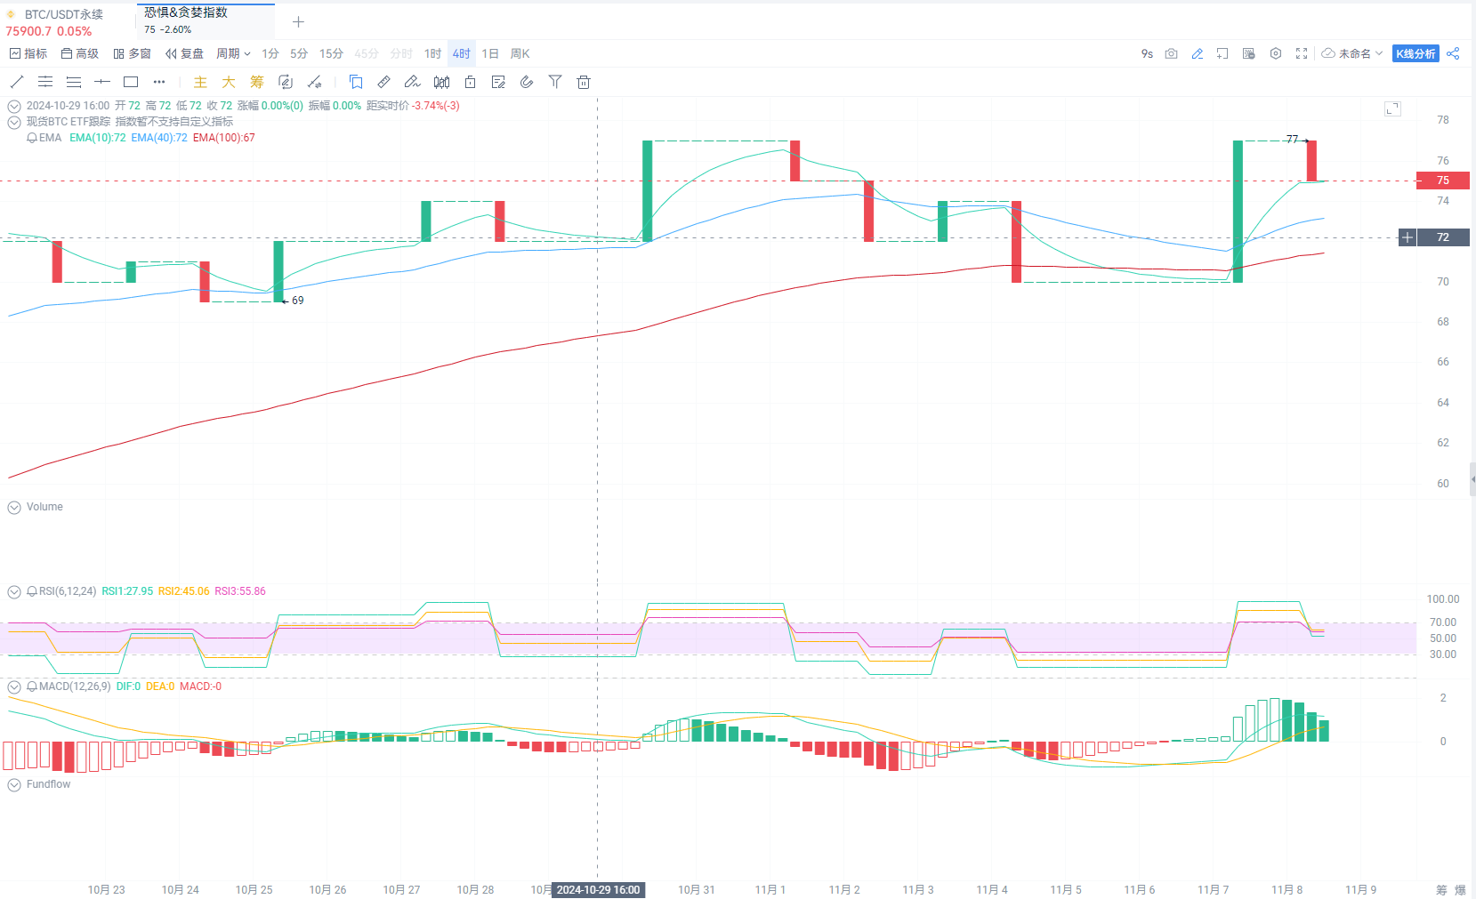Click the 大 indicator icon

(229, 82)
